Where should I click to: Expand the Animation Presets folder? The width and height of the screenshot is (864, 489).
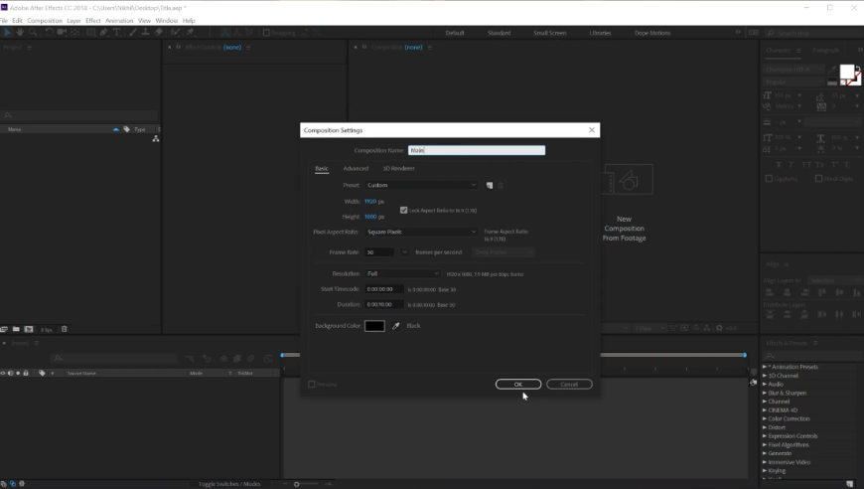coord(765,367)
